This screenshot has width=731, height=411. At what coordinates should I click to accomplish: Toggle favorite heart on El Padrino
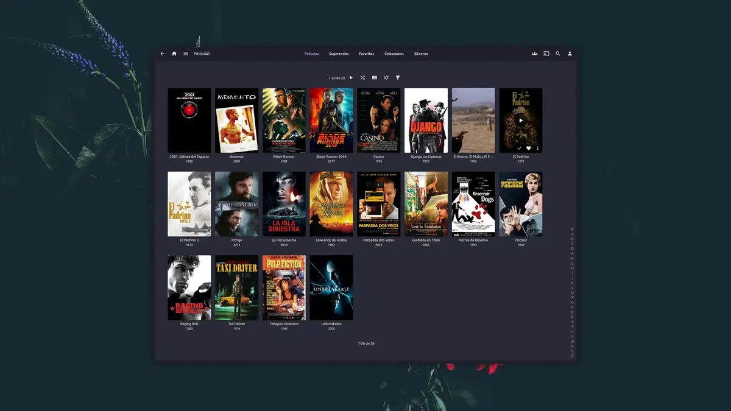528,148
